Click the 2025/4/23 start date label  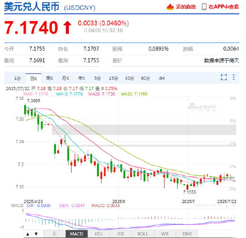(33, 202)
